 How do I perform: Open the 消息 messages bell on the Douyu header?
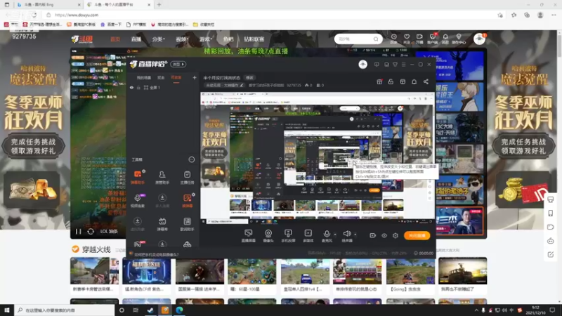[x=445, y=39]
